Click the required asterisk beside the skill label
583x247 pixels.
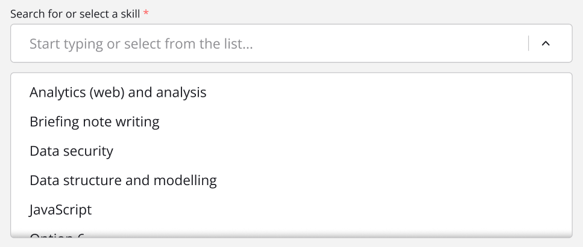145,13
